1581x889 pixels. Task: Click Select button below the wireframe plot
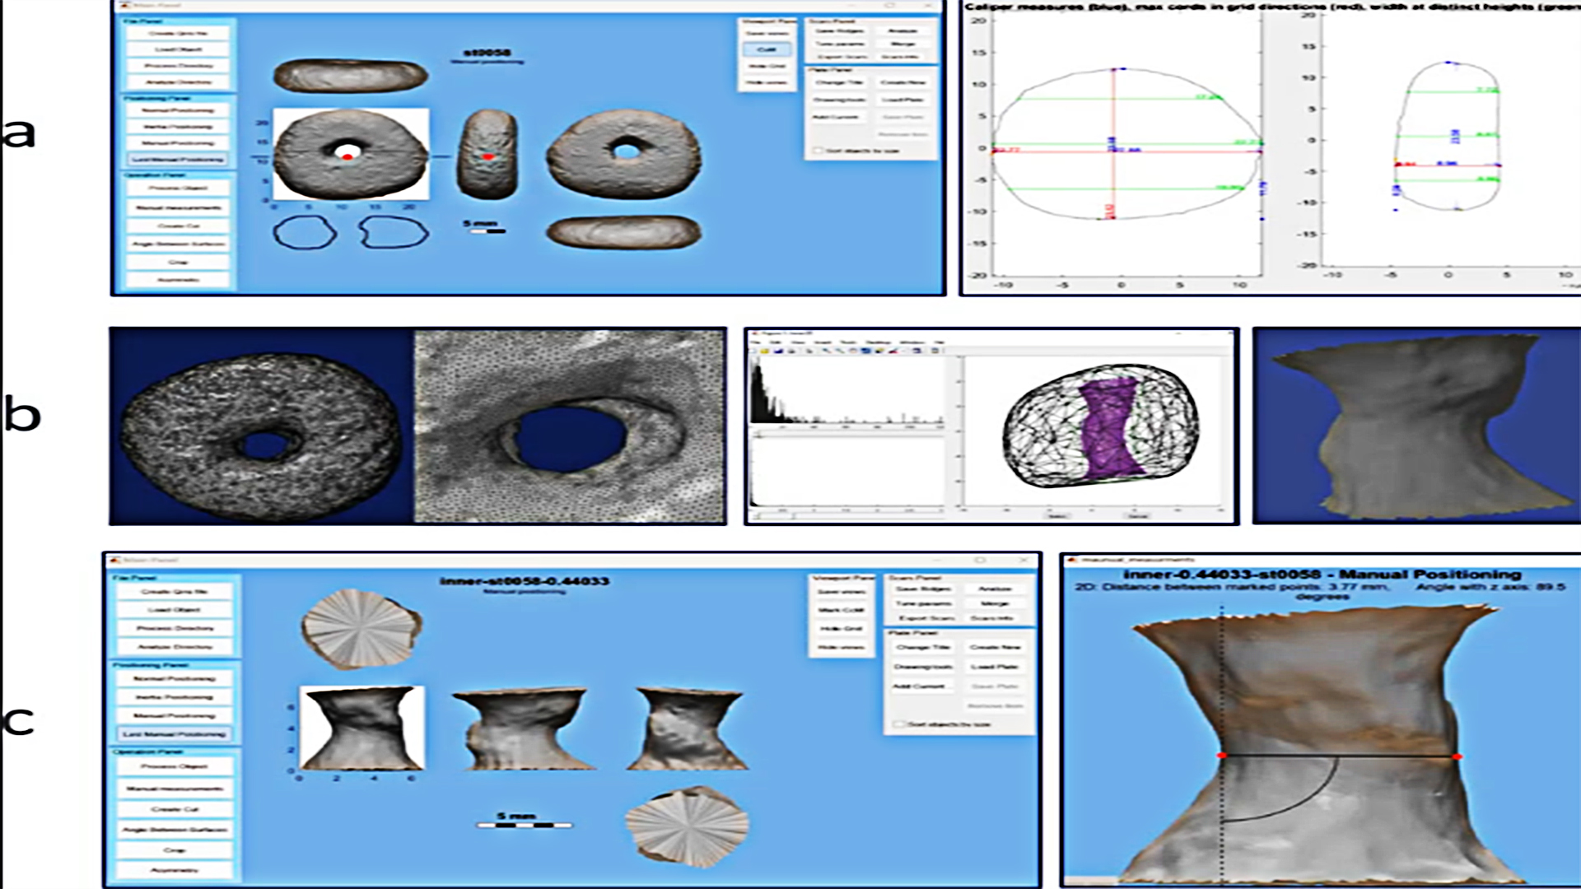[1057, 516]
